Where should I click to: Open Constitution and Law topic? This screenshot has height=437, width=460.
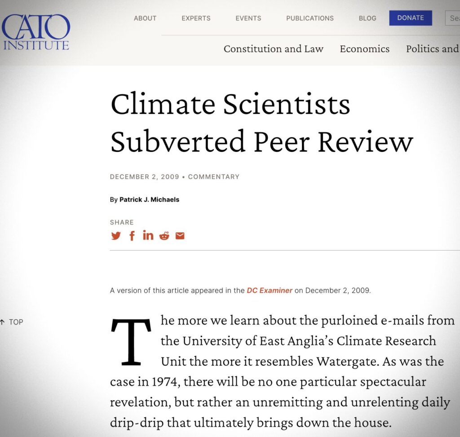click(x=274, y=49)
